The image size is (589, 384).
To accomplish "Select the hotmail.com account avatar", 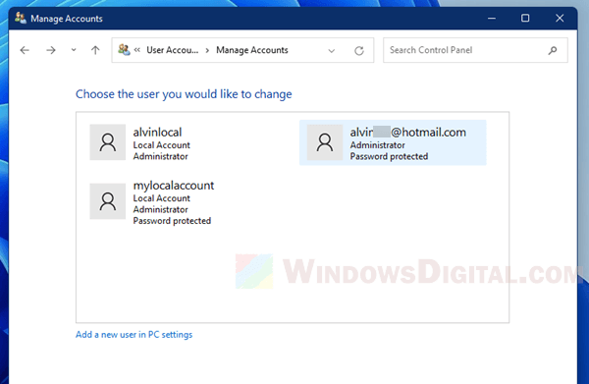I will click(x=325, y=142).
